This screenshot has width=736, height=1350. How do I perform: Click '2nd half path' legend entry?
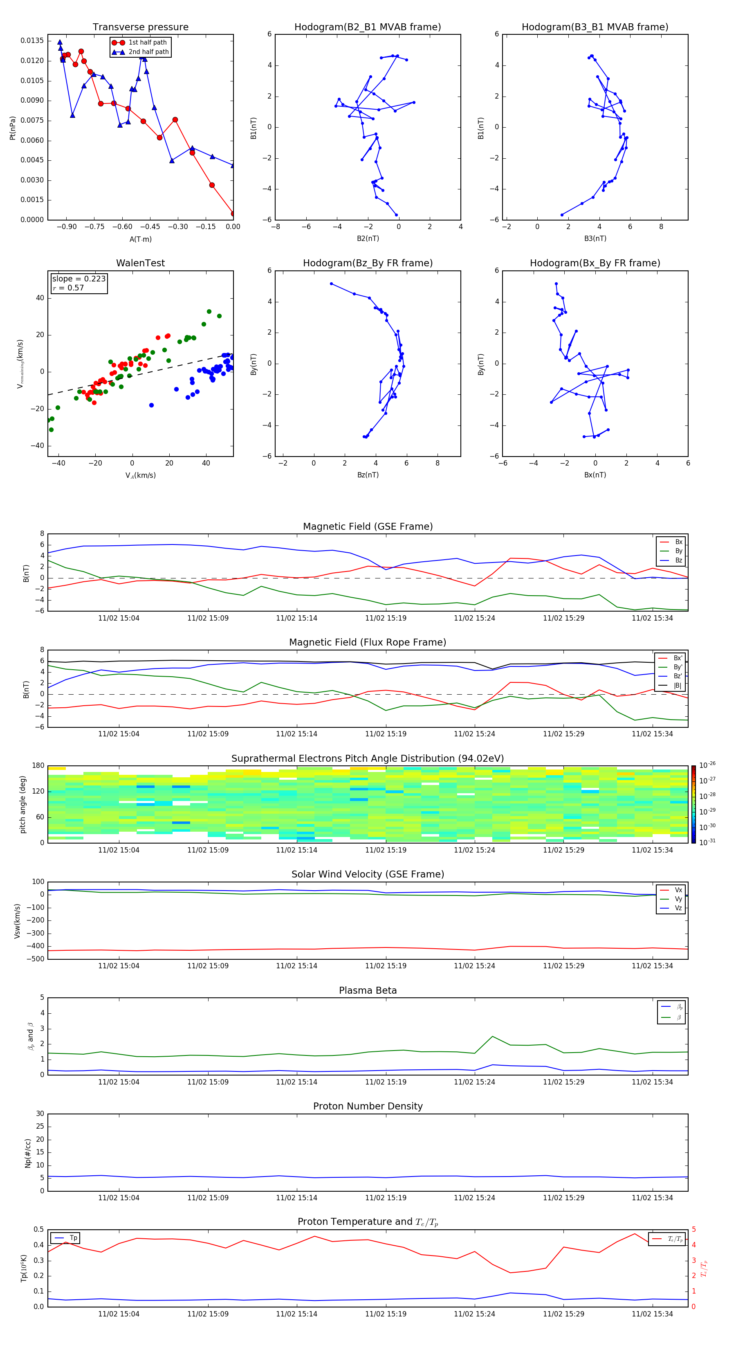pos(140,52)
